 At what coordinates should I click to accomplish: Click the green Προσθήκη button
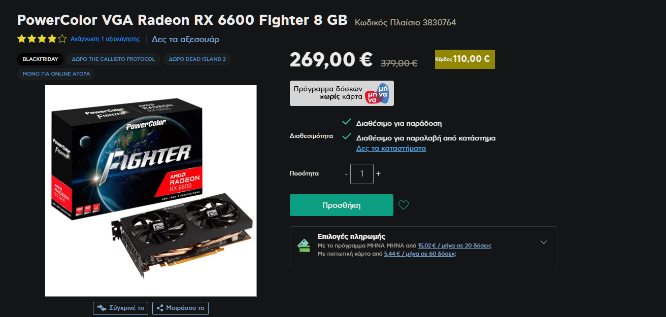[x=342, y=205]
